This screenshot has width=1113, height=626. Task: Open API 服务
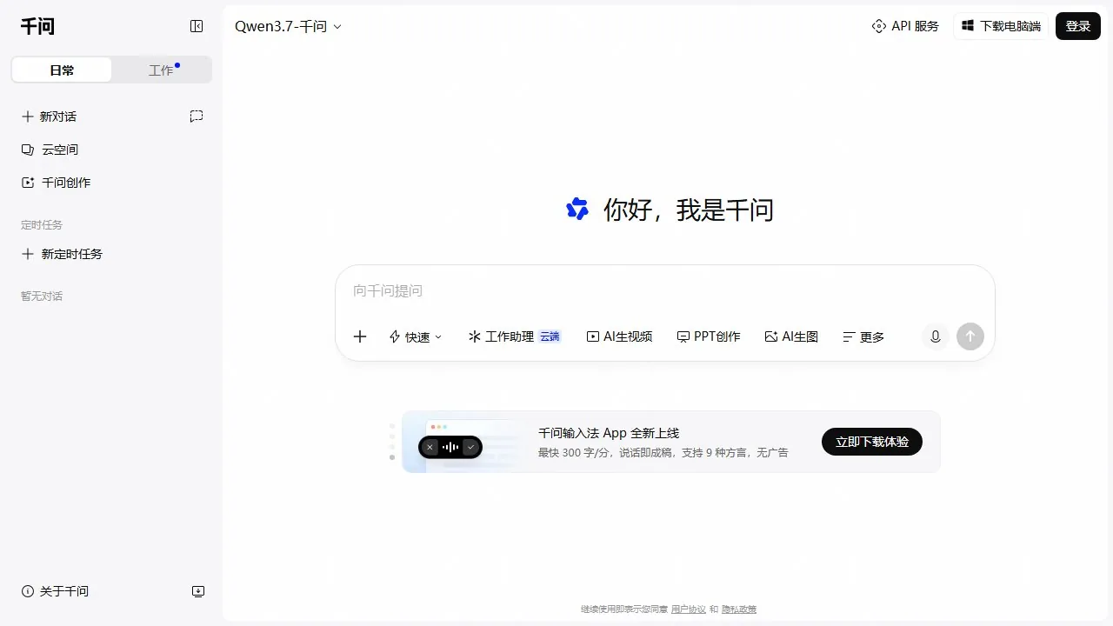coord(905,26)
